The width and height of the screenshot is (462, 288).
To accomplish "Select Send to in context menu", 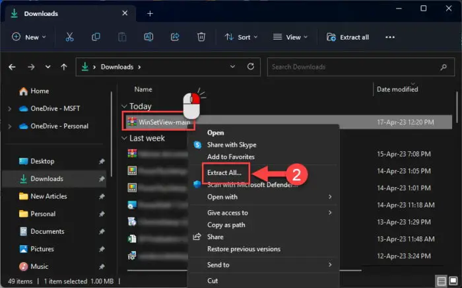I will pyautogui.click(x=218, y=265).
